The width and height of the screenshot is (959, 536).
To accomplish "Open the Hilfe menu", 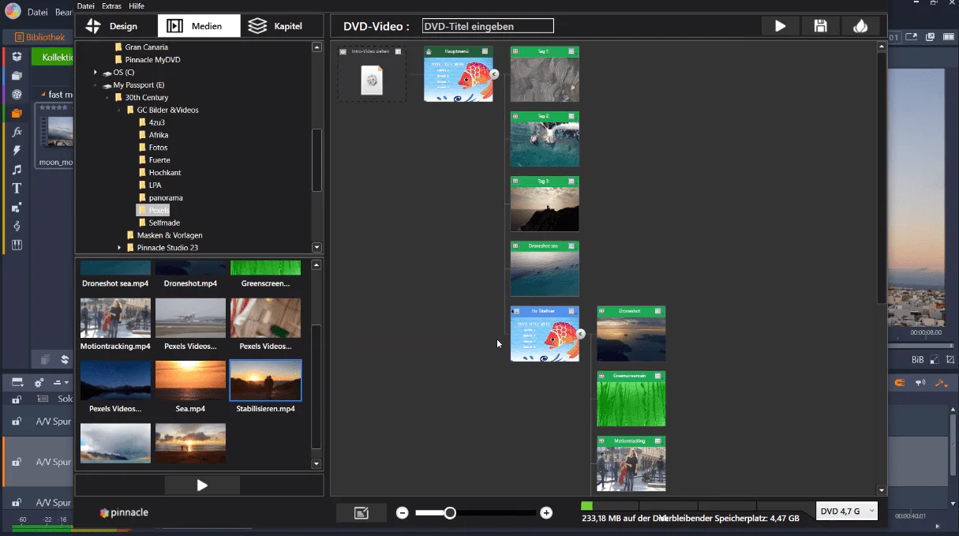I will point(137,6).
